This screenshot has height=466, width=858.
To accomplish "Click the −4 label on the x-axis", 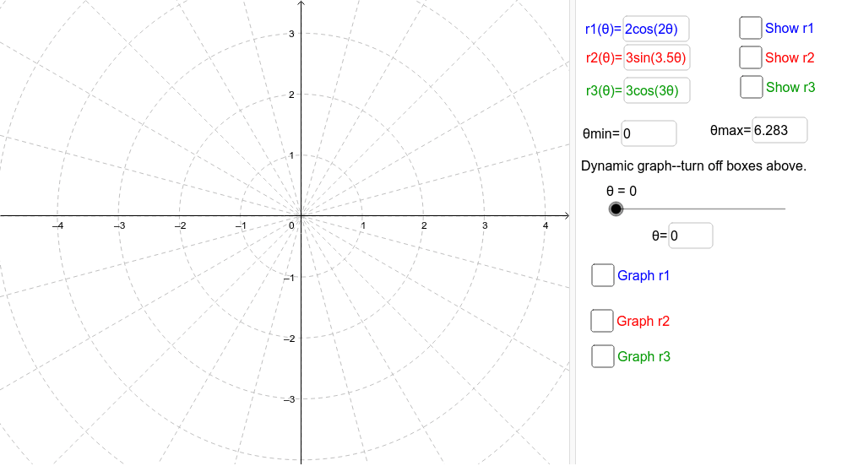I will (x=57, y=225).
